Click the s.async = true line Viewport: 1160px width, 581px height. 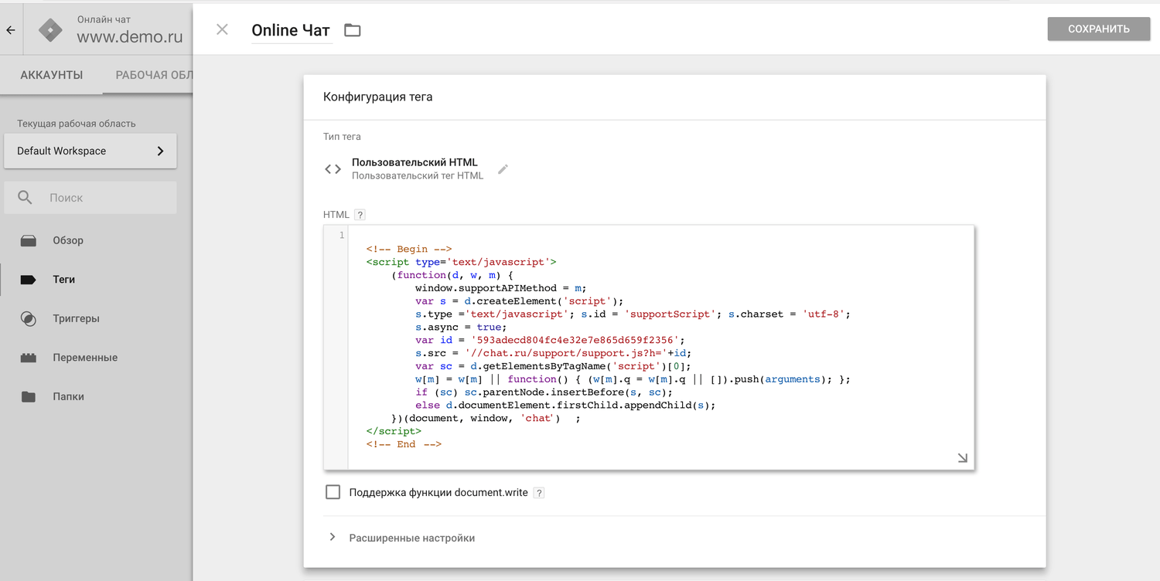click(461, 327)
